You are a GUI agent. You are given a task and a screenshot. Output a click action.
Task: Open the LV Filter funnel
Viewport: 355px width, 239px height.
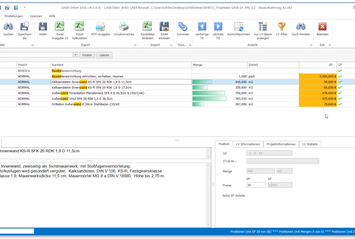(x=282, y=27)
